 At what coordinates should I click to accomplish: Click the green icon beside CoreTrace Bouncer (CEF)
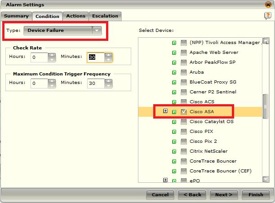point(174,171)
